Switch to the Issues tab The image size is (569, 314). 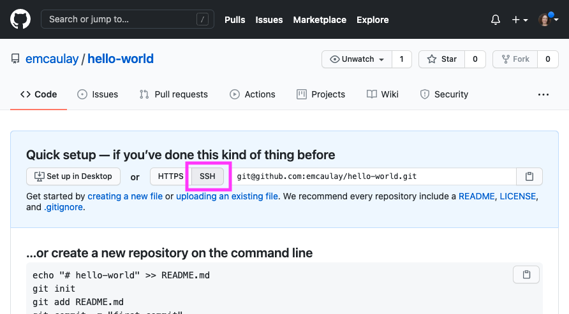[x=98, y=94]
